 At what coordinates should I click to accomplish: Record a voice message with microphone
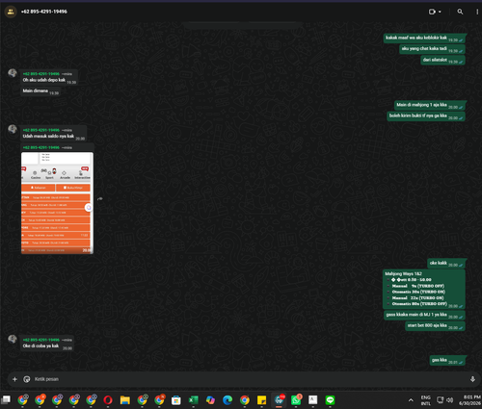pyautogui.click(x=472, y=379)
